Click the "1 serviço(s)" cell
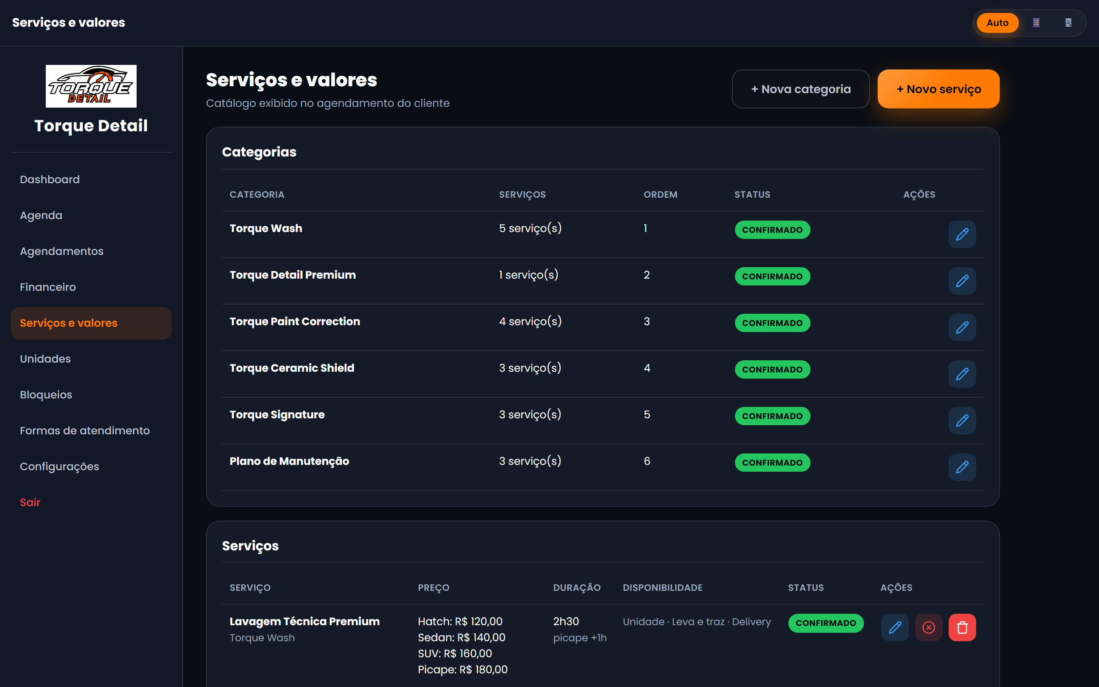 pos(528,275)
